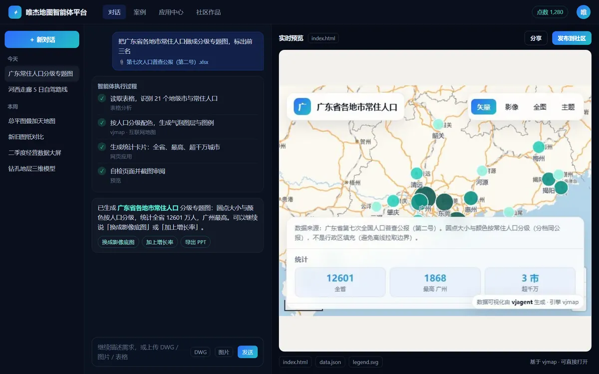Click the 分享 button
The image size is (599, 374).
pyautogui.click(x=536, y=38)
